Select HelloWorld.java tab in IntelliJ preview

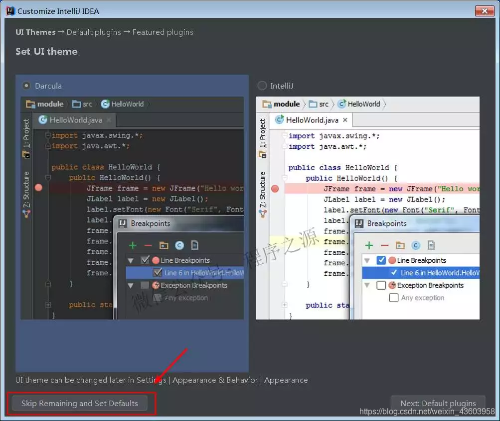click(x=312, y=120)
